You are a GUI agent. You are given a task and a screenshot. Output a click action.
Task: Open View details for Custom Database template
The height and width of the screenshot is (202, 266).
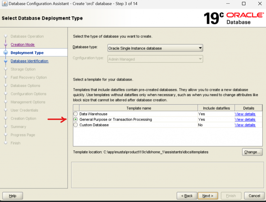click(x=245, y=125)
